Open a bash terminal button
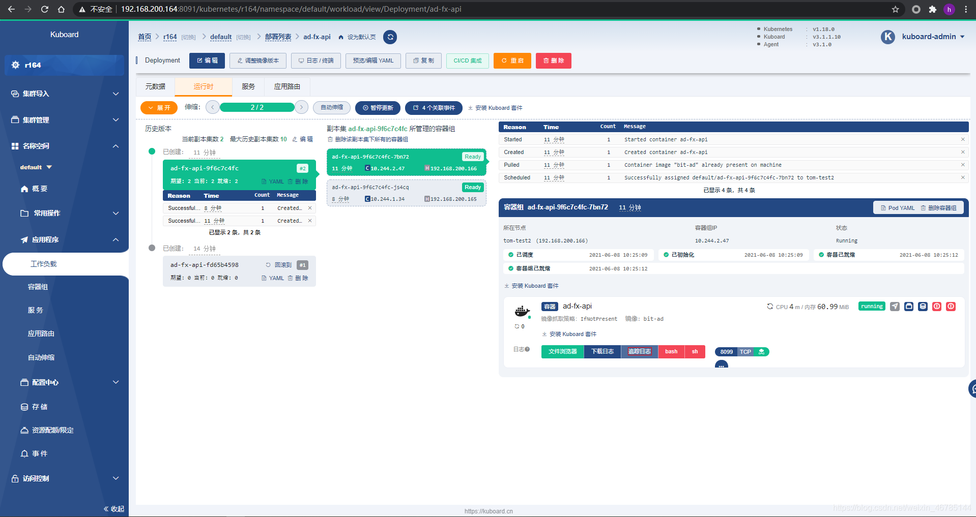Screen dimensions: 976x517 tap(671, 352)
